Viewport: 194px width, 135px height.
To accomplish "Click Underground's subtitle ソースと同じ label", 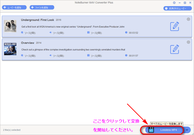I will pos(96,33).
